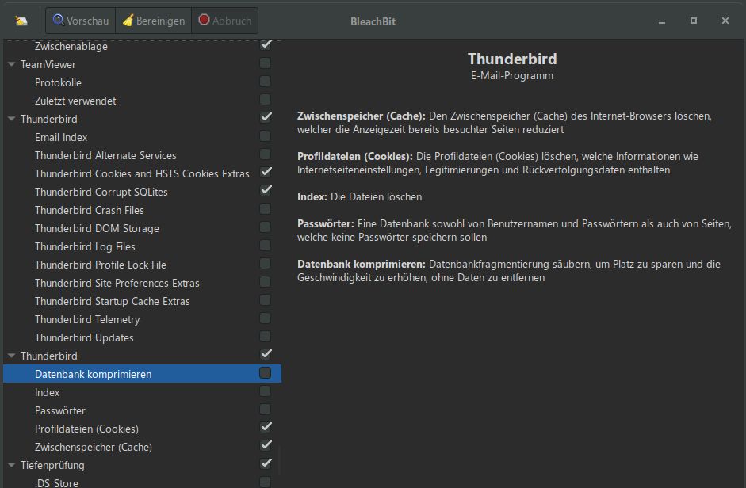Check Thunderbird Startup Cache Extras checkbox

click(266, 300)
